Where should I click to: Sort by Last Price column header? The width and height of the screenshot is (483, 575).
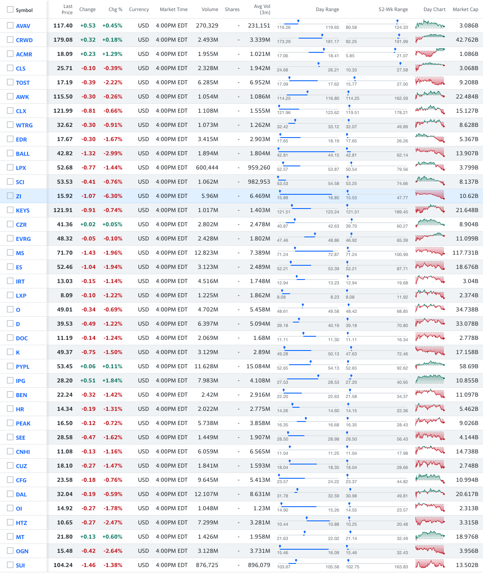click(x=67, y=9)
